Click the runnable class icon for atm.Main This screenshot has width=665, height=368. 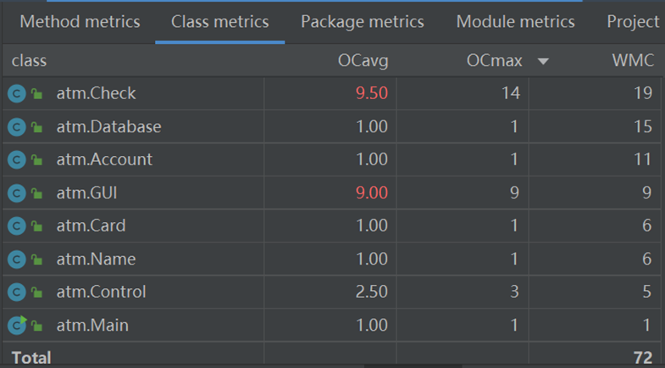tap(17, 325)
